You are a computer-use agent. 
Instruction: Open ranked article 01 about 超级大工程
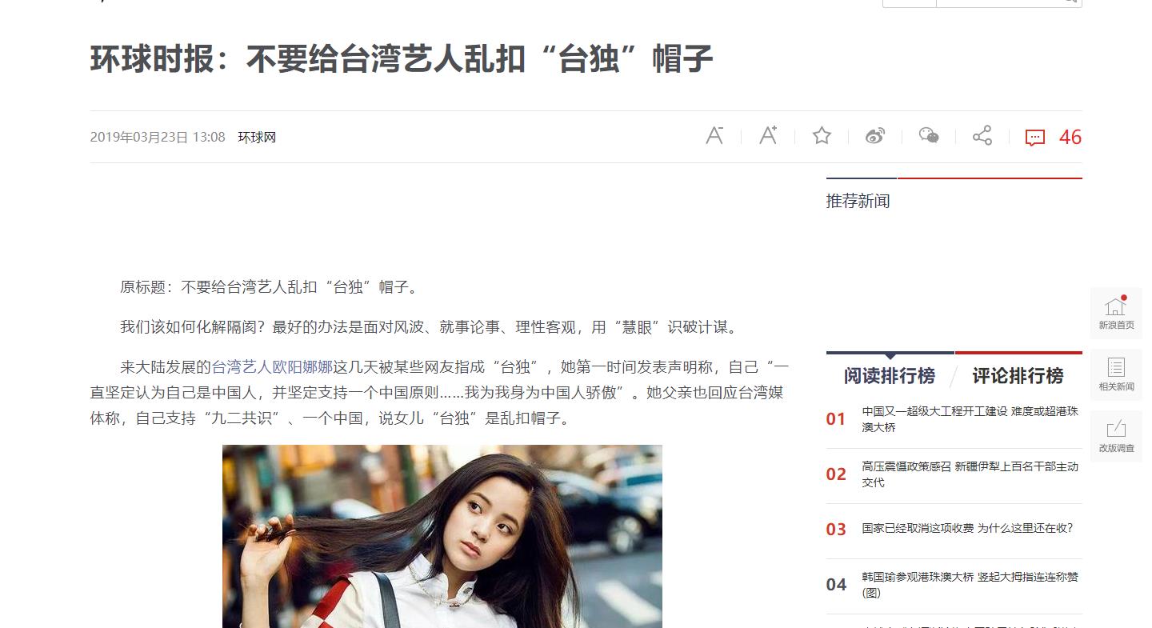click(x=970, y=419)
